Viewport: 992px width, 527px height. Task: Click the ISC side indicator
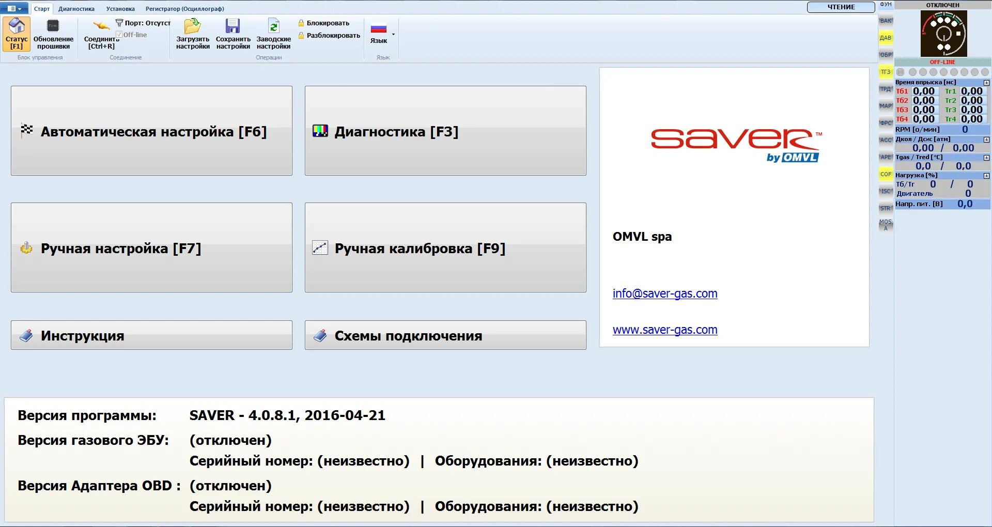(886, 191)
